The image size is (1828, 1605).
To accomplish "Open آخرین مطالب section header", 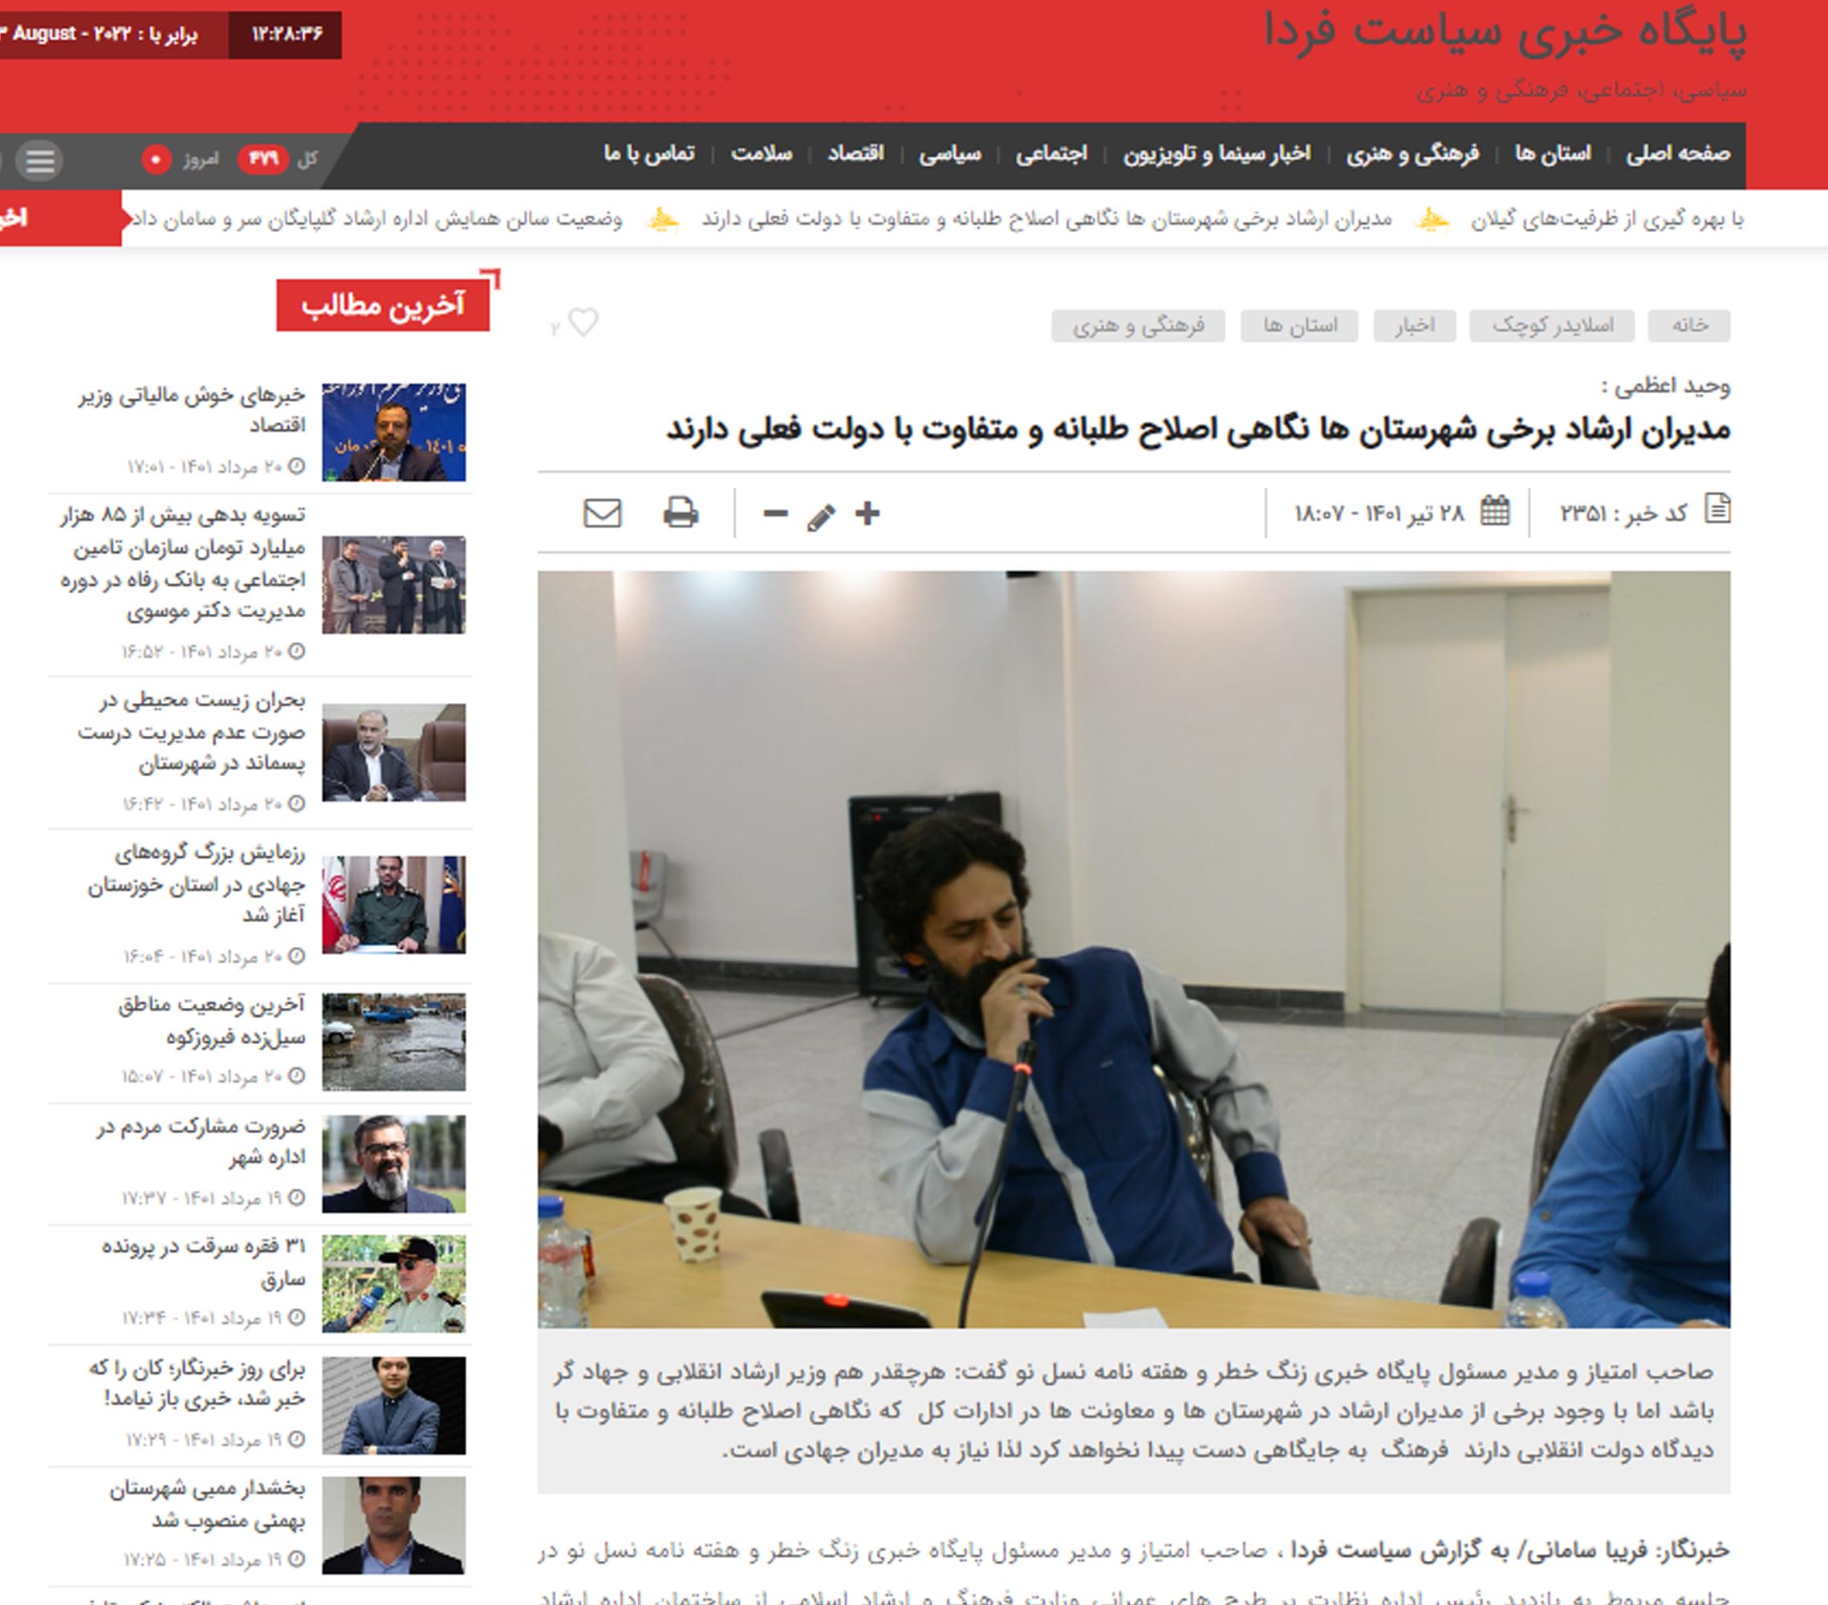I will pos(383,306).
